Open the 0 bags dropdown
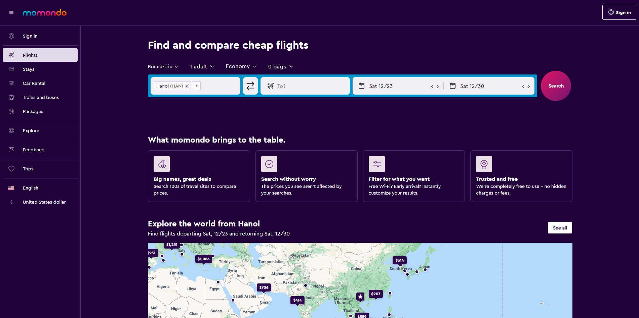Screen dimensions: 639x318 281,66
